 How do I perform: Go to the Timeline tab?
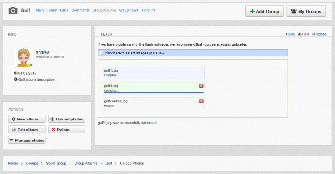click(148, 10)
